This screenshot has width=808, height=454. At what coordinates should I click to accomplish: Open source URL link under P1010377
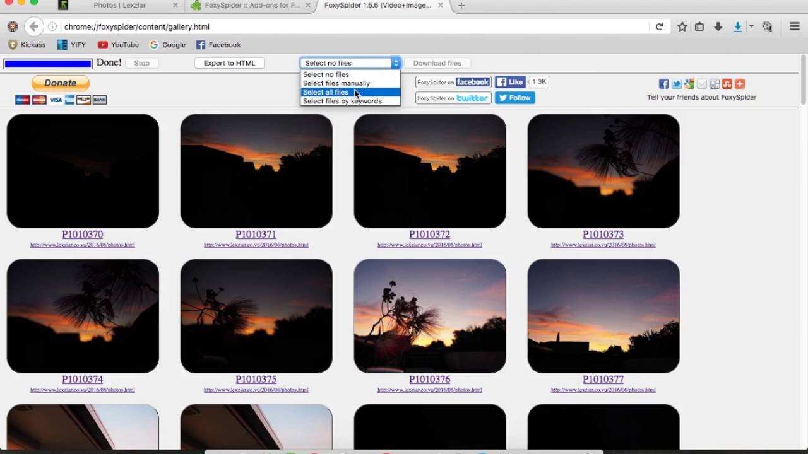coord(603,390)
